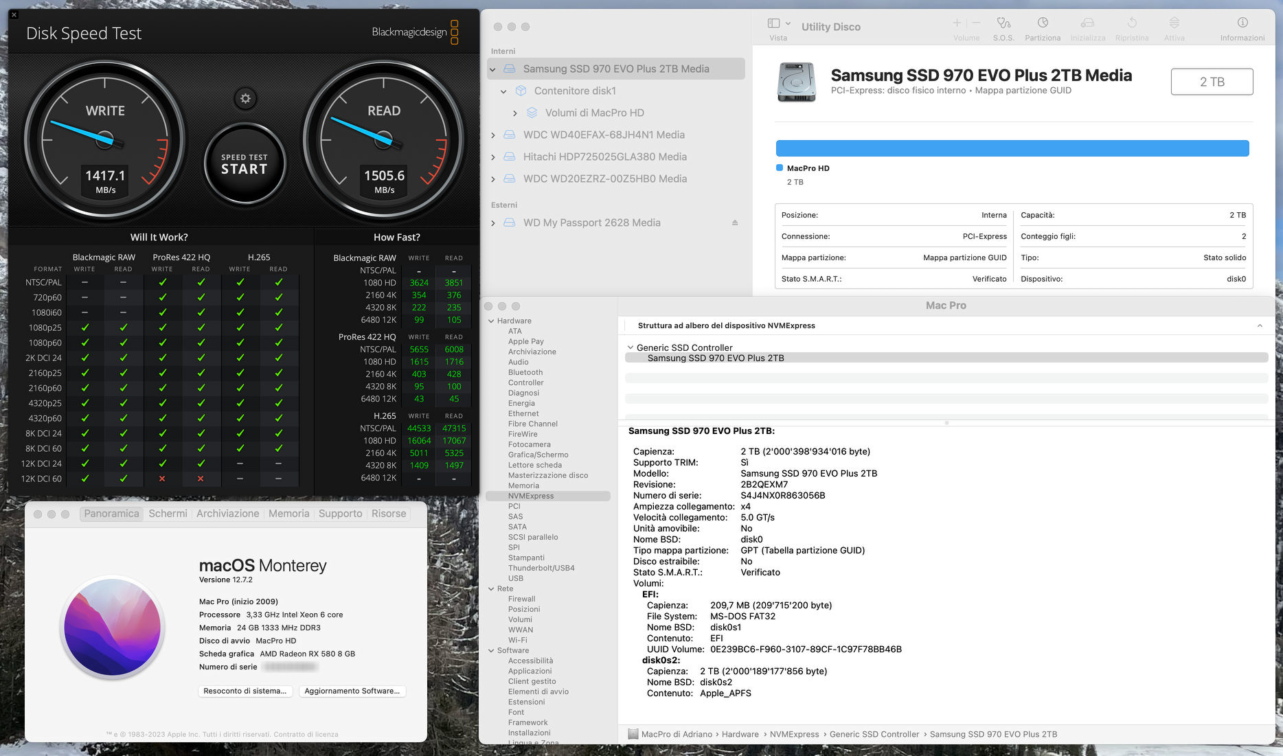Click the Resoconto di sistema button
The width and height of the screenshot is (1283, 756).
pyautogui.click(x=245, y=691)
